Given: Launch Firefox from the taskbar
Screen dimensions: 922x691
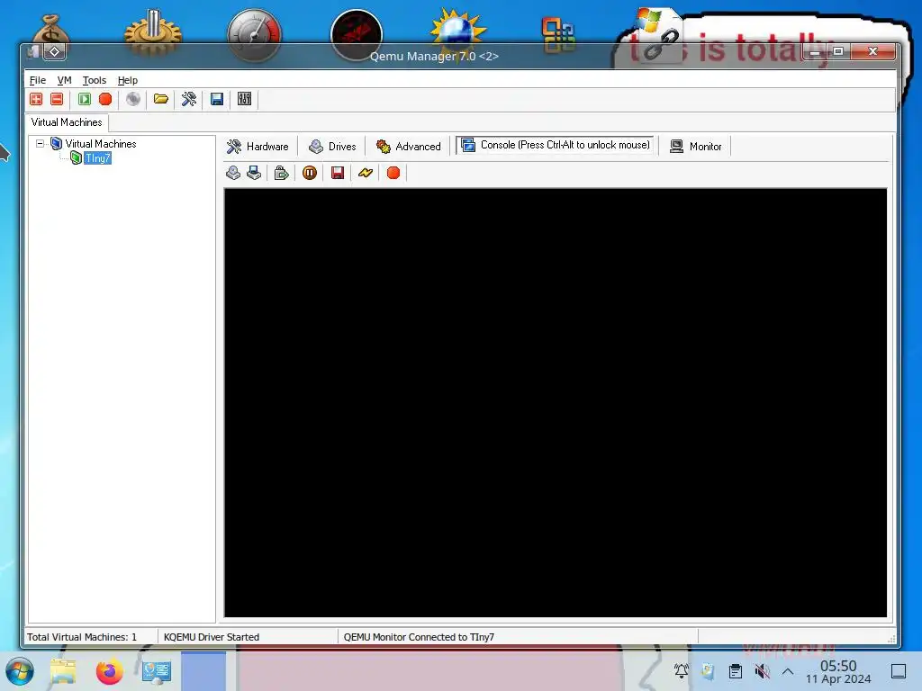Looking at the screenshot, I should [109, 671].
